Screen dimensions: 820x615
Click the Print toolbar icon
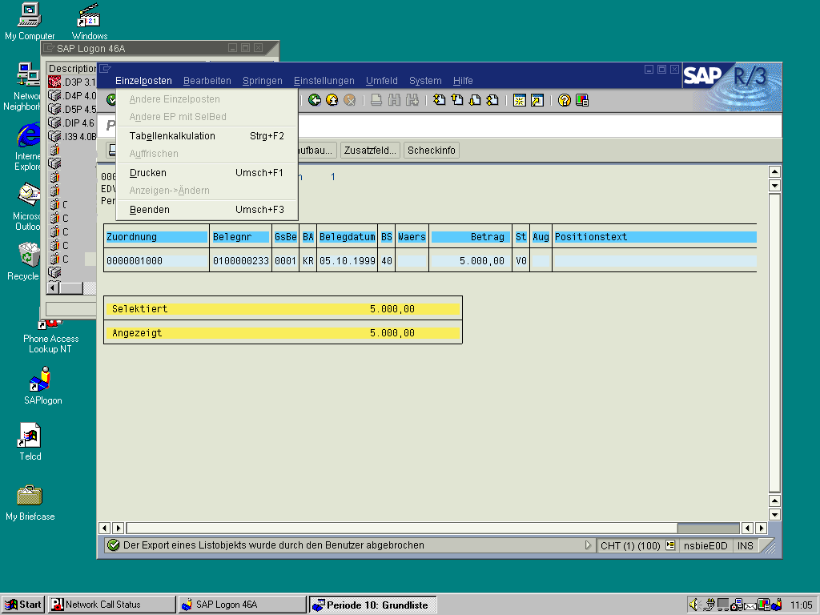[376, 100]
